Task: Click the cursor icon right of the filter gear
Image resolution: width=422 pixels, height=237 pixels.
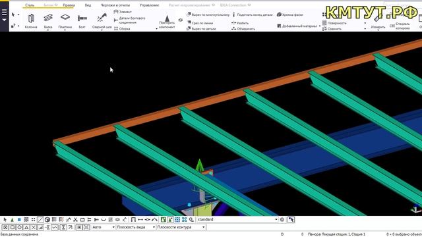Action: click(291, 219)
